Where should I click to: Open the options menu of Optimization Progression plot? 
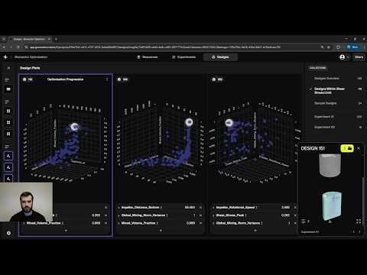coord(107,79)
